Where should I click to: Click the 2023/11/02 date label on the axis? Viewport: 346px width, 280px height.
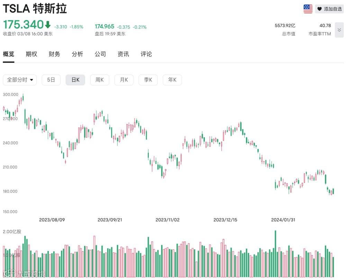(167, 220)
